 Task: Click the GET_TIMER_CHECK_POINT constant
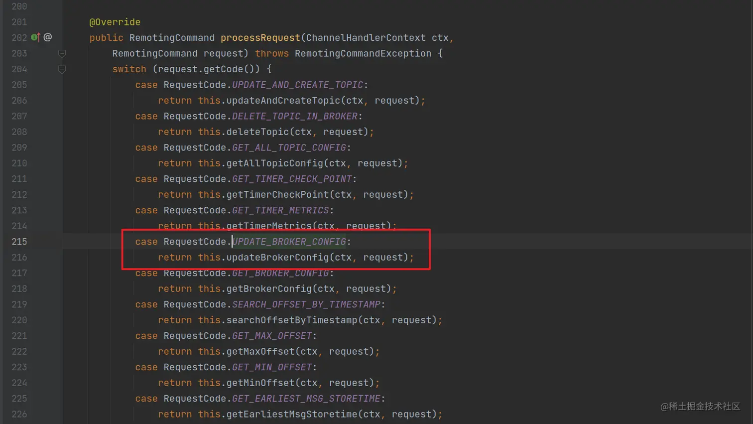coord(292,179)
